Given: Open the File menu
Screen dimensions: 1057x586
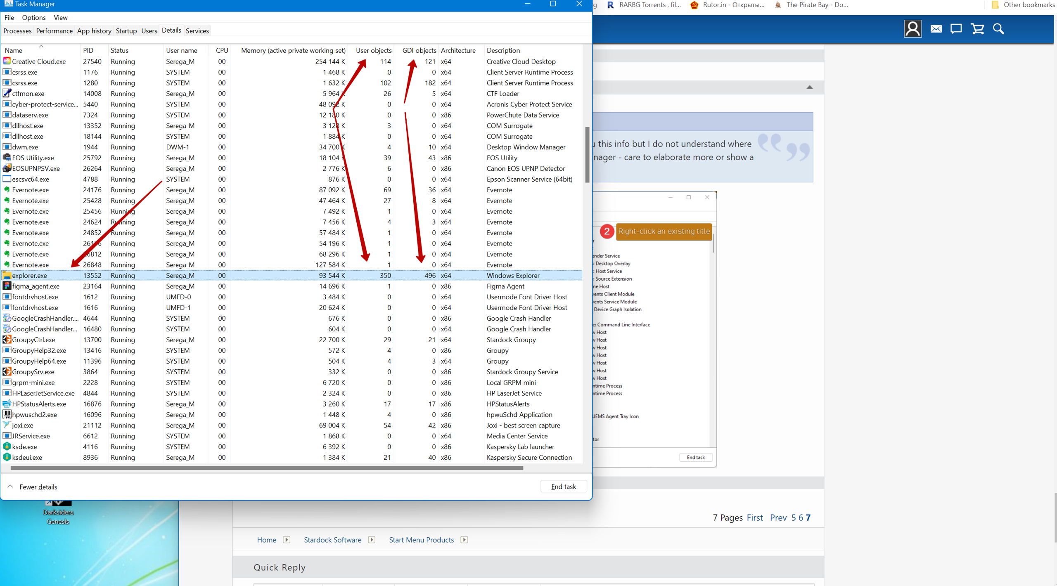Looking at the screenshot, I should coord(9,18).
